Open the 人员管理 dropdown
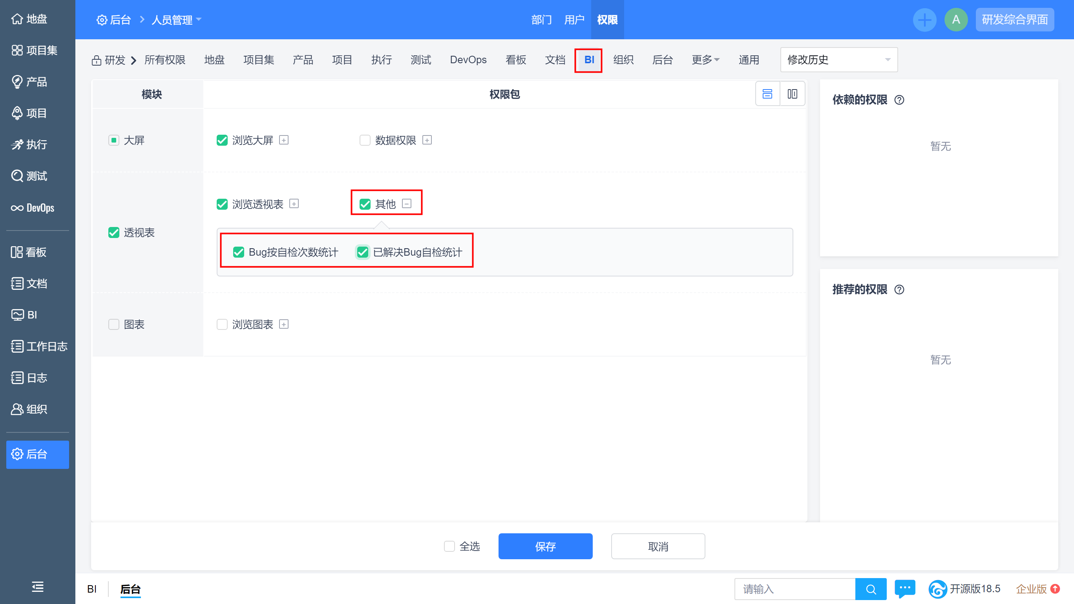The image size is (1074, 604). click(x=176, y=20)
